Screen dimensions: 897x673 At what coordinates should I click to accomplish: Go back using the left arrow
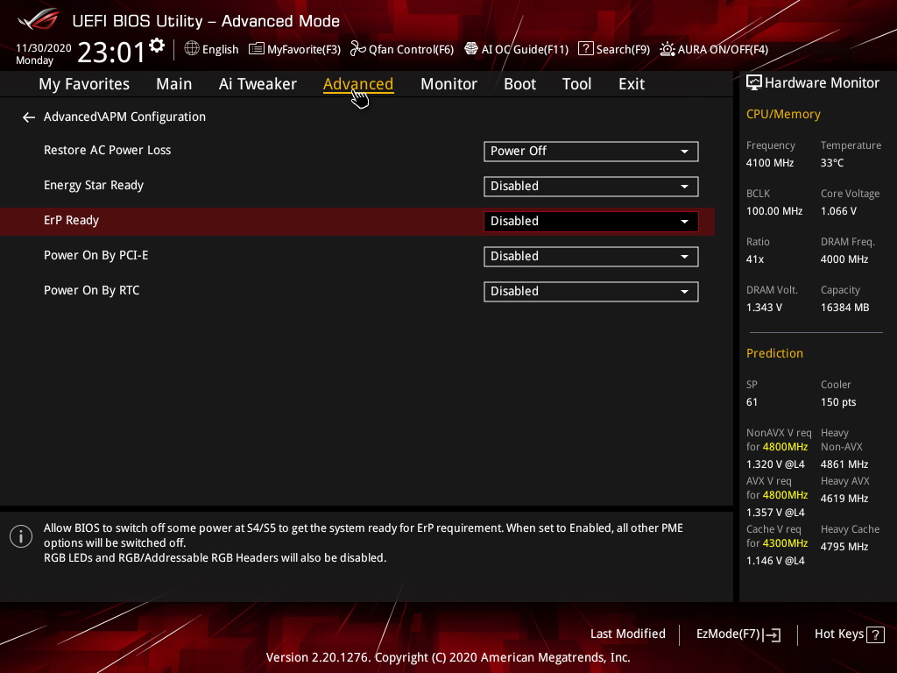(x=29, y=117)
